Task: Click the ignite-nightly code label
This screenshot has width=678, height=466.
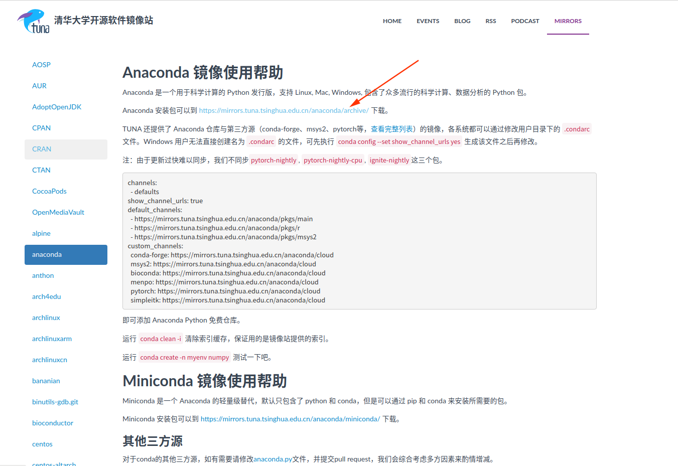Action: click(x=389, y=160)
